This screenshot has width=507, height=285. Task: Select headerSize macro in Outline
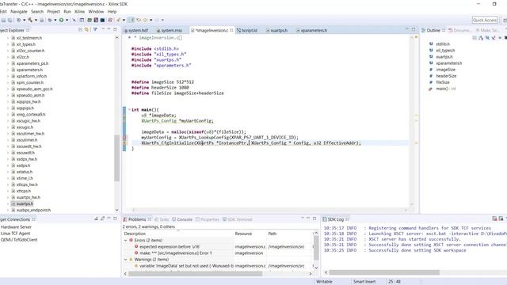pyautogui.click(x=446, y=76)
